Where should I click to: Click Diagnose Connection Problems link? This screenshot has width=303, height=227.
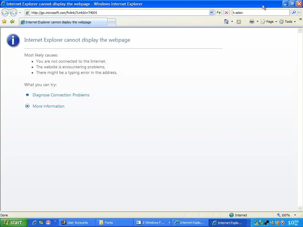(61, 95)
